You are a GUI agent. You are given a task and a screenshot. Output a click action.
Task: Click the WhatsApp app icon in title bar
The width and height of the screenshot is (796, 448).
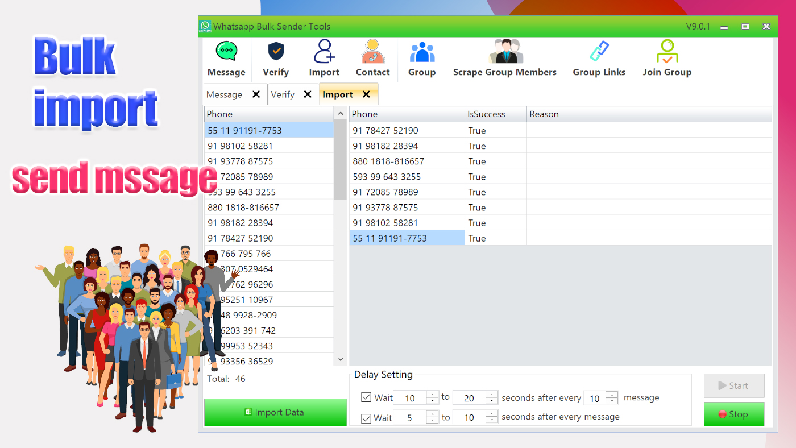205,26
